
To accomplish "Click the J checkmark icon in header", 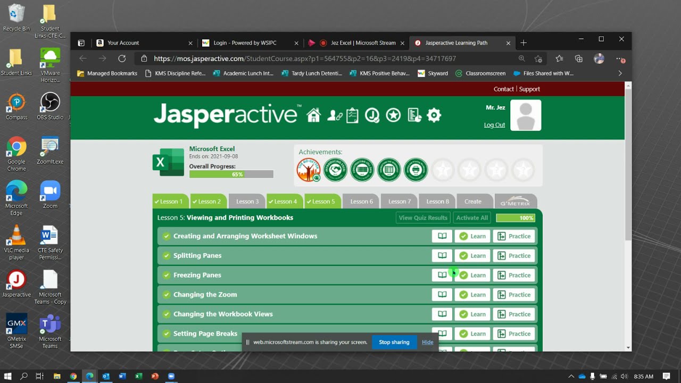I will 372,115.
